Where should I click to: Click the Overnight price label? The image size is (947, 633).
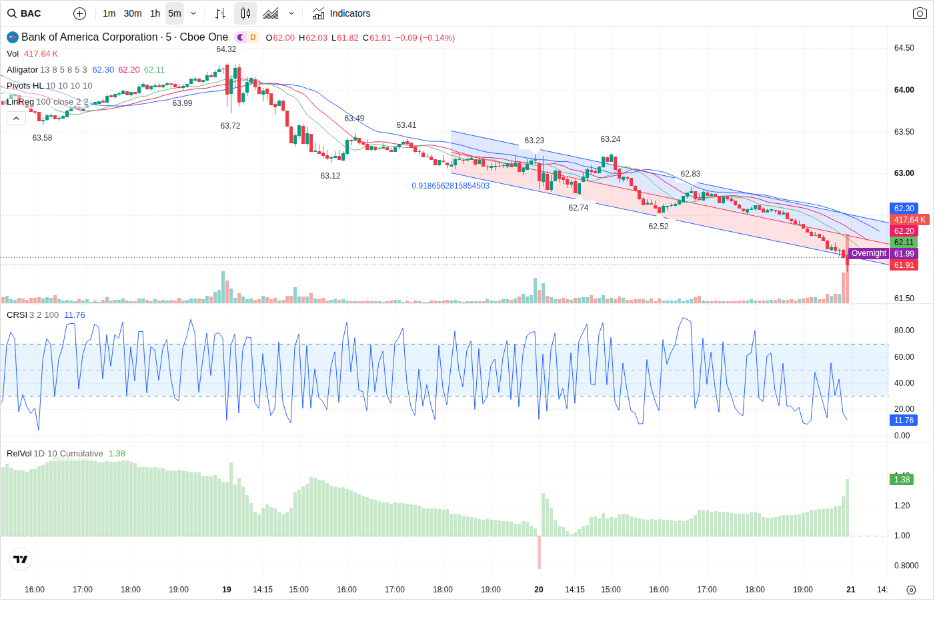coord(868,253)
